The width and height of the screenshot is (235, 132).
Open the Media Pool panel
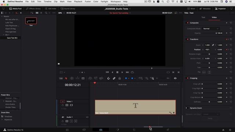point(15,9)
